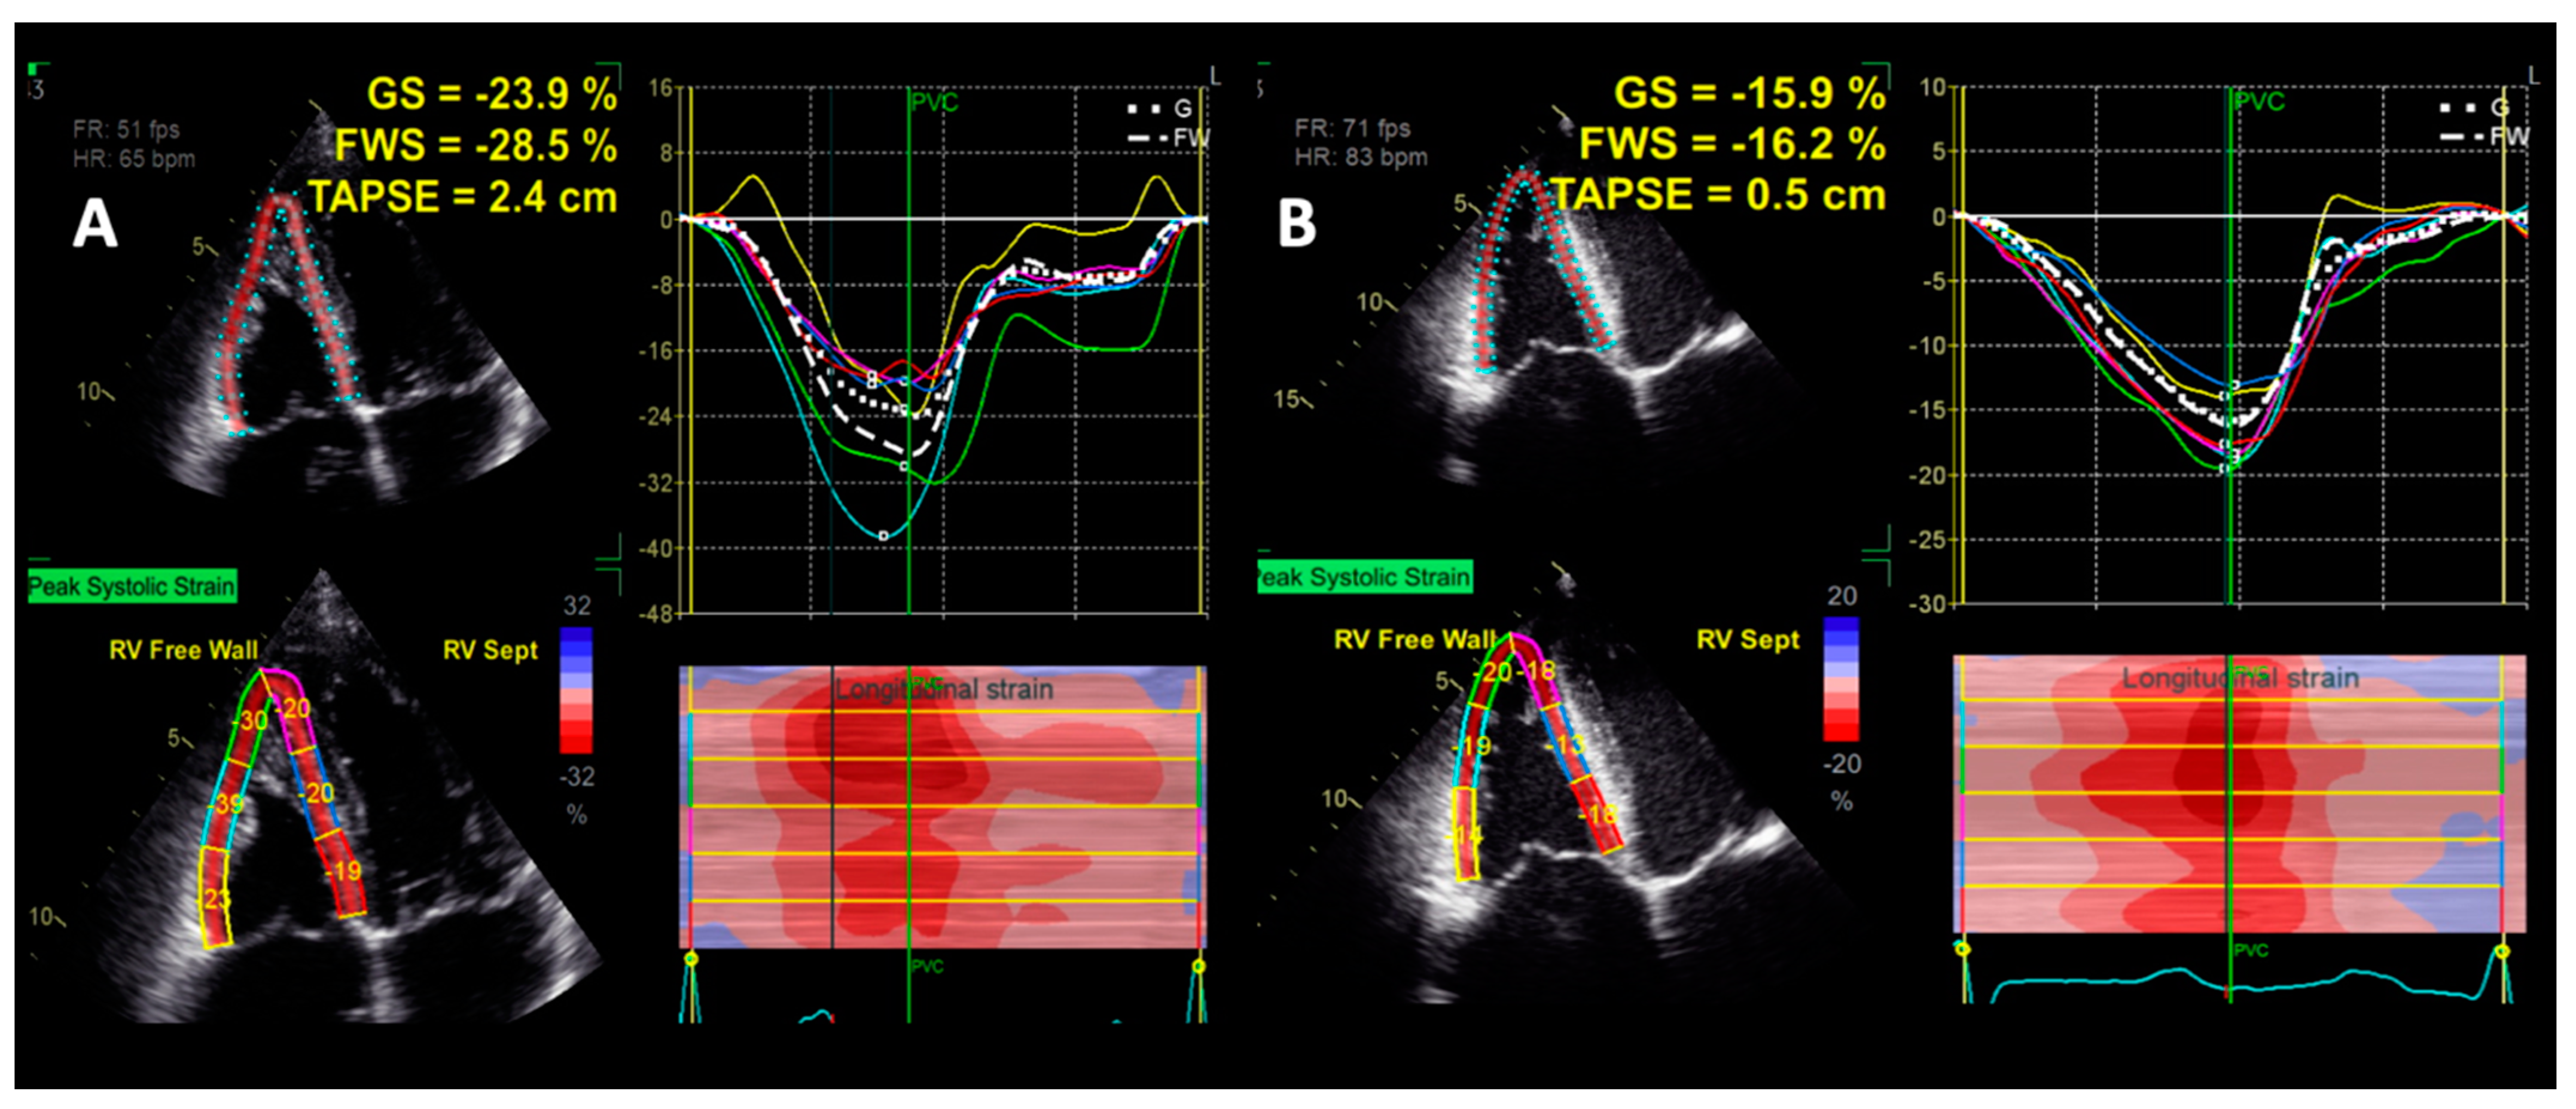The width and height of the screenshot is (2576, 1109).
Task: Click the TAPSE = 0.5 cm readout
Action: (x=1718, y=194)
